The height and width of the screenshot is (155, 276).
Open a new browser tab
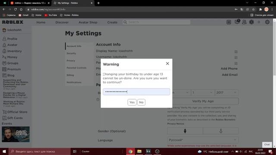(98, 3)
